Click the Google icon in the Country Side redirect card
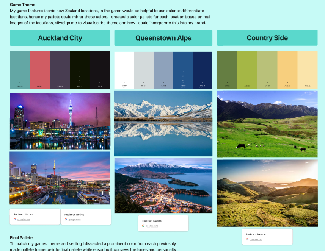 tap(247, 239)
